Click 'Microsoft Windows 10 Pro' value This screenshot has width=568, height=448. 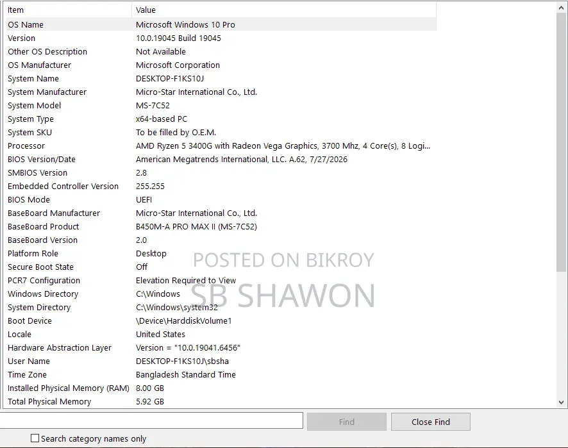point(185,24)
